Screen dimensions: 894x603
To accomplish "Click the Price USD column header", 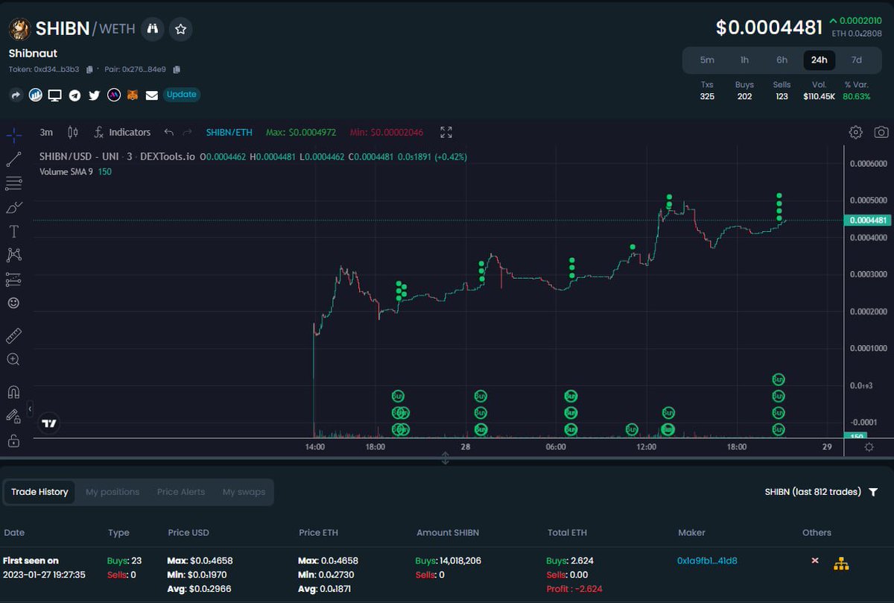I will [188, 532].
